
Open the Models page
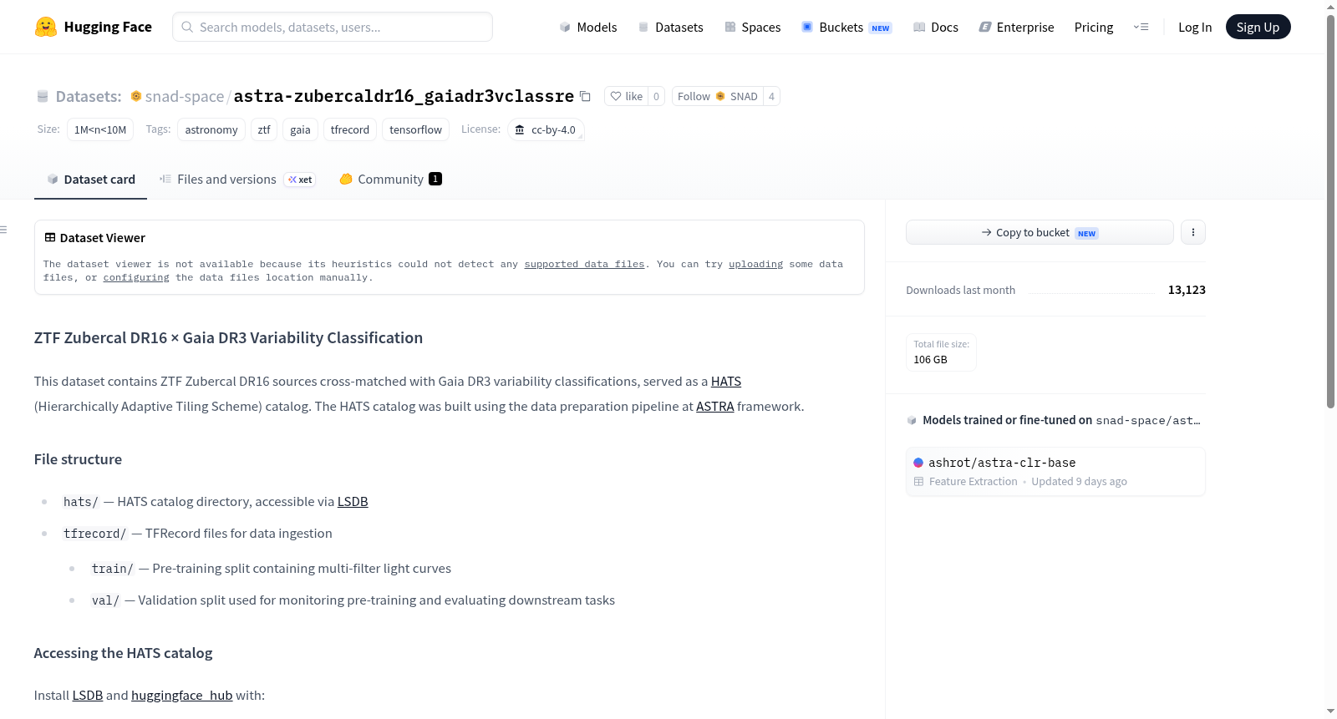(588, 27)
